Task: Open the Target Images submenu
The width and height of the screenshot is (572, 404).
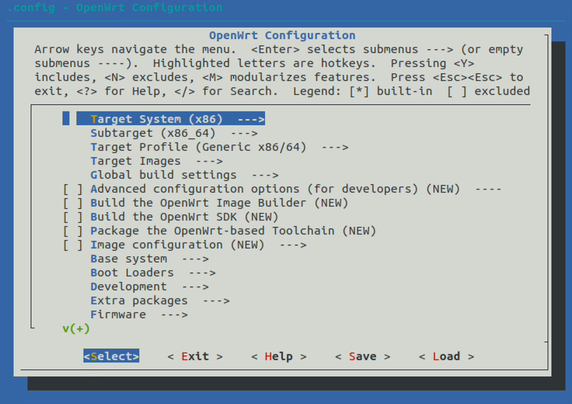Action: click(156, 161)
